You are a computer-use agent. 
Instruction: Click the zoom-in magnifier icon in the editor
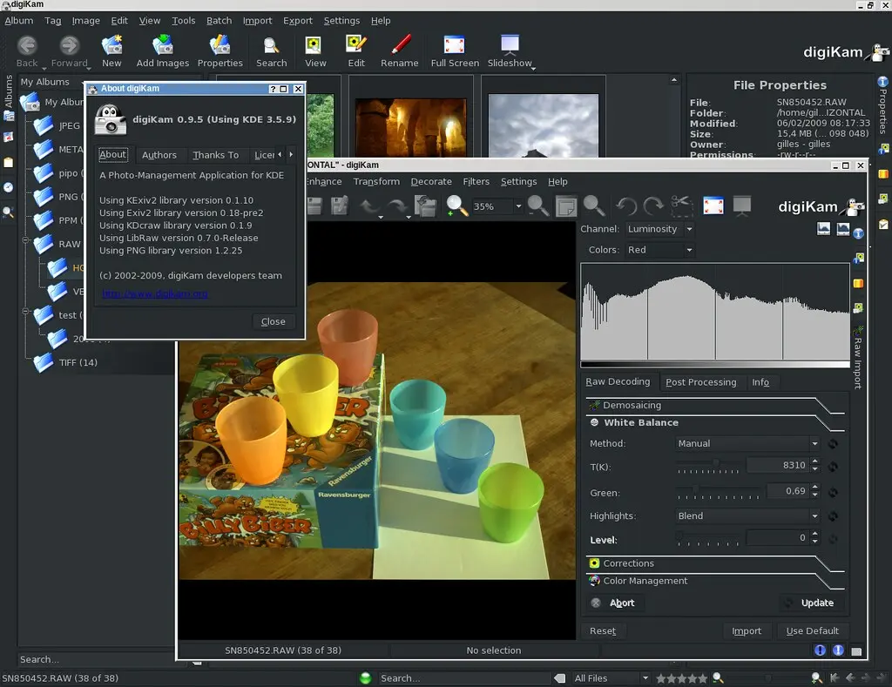(x=453, y=206)
